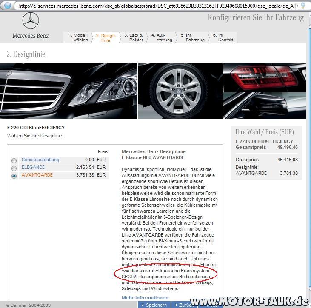Click the browser globe icon beside the URL

point(8,5)
